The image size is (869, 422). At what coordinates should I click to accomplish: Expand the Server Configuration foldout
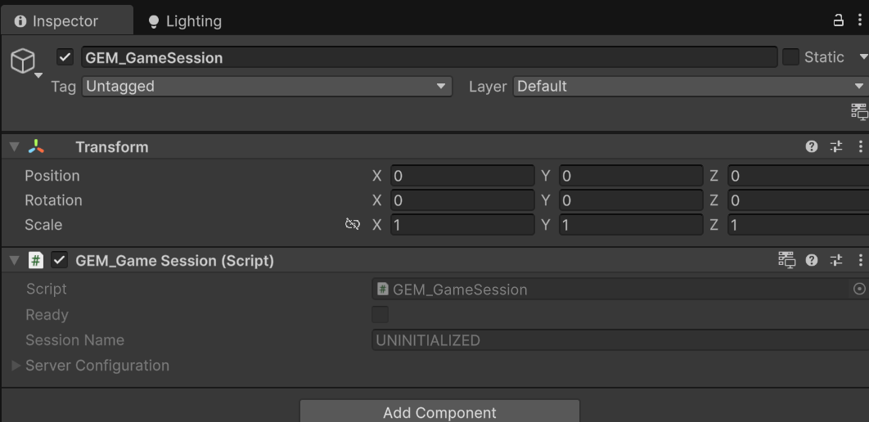coord(16,366)
